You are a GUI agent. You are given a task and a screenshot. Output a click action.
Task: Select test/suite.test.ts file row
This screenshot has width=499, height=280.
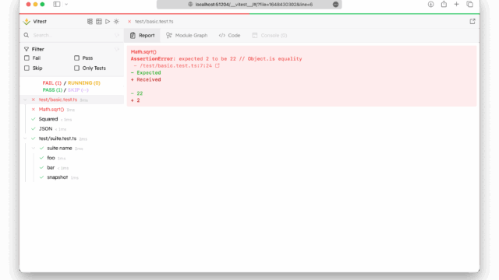[72, 138]
